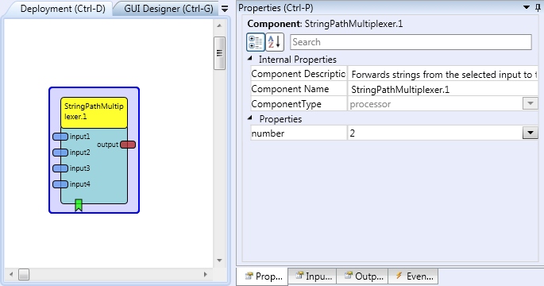Select the Component Name property label
Screen dimensions: 544x286
tap(290, 89)
